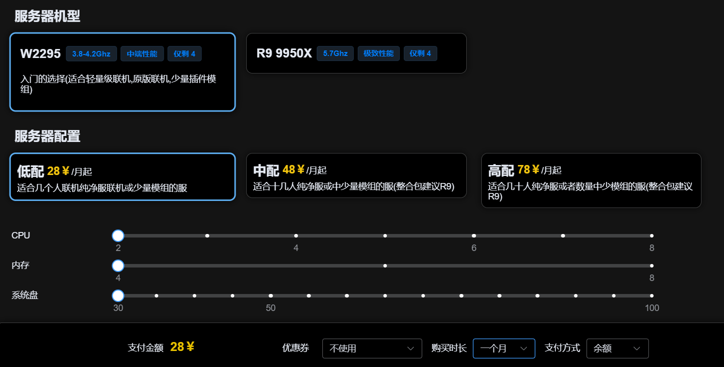The width and height of the screenshot is (724, 367).
Task: Click the 仅剩 4 tag on W2295 card
Action: 185,53
